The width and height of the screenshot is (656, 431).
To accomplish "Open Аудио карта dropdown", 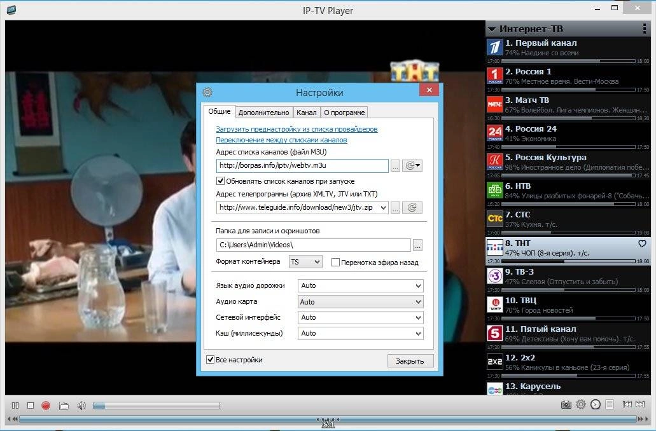I will point(361,302).
